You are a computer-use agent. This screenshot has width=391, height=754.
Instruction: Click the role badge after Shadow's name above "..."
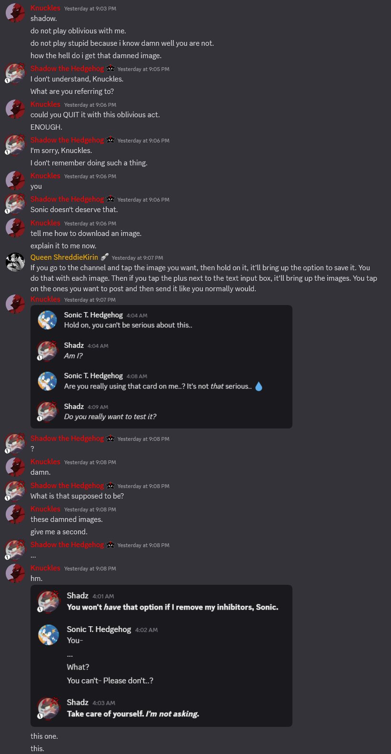(110, 545)
